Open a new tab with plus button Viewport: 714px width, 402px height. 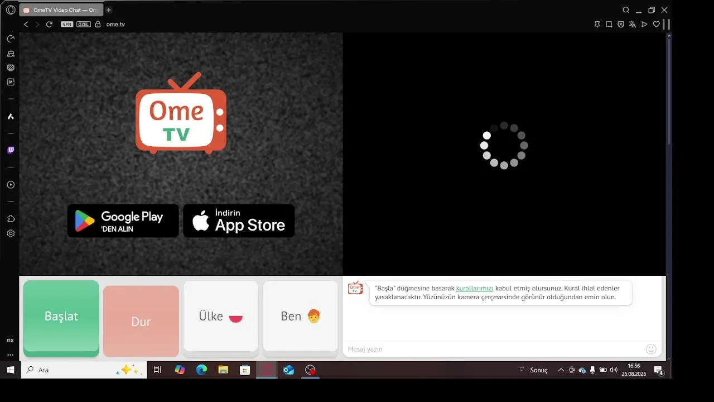coord(109,10)
